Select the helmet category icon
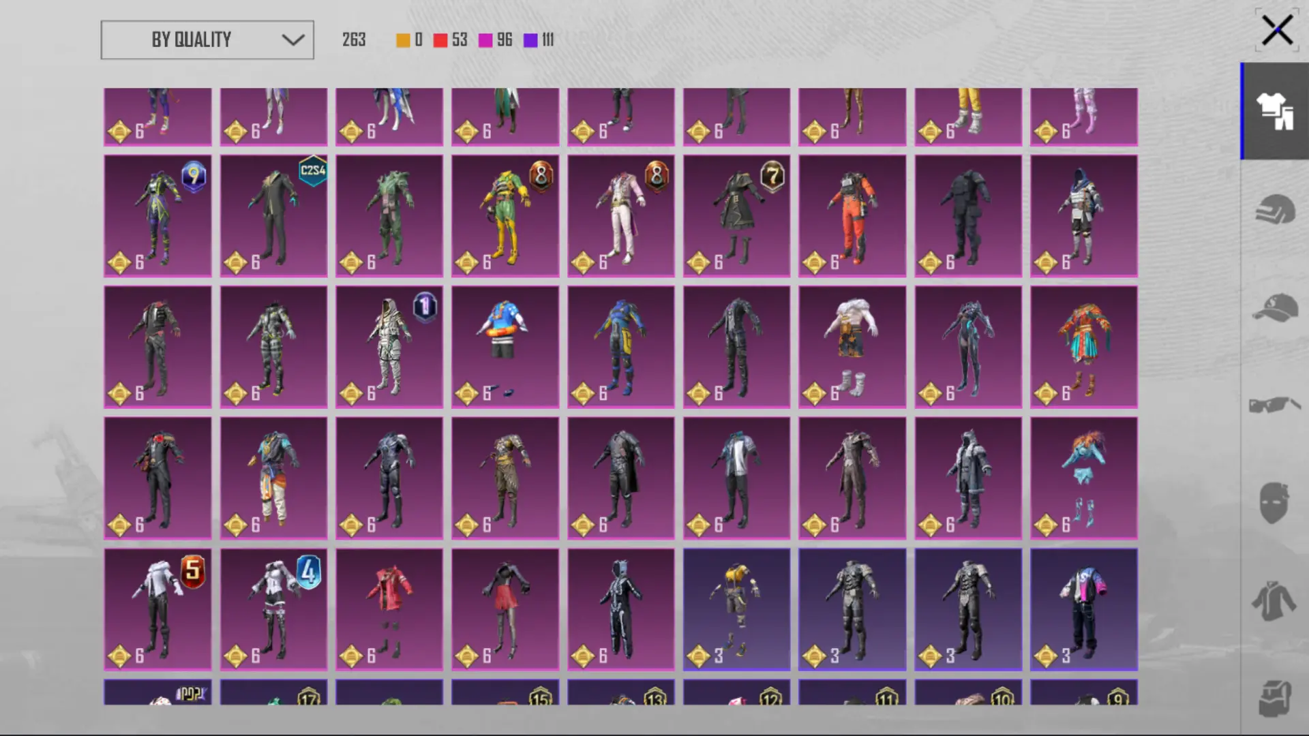The width and height of the screenshot is (1309, 736). (x=1275, y=209)
